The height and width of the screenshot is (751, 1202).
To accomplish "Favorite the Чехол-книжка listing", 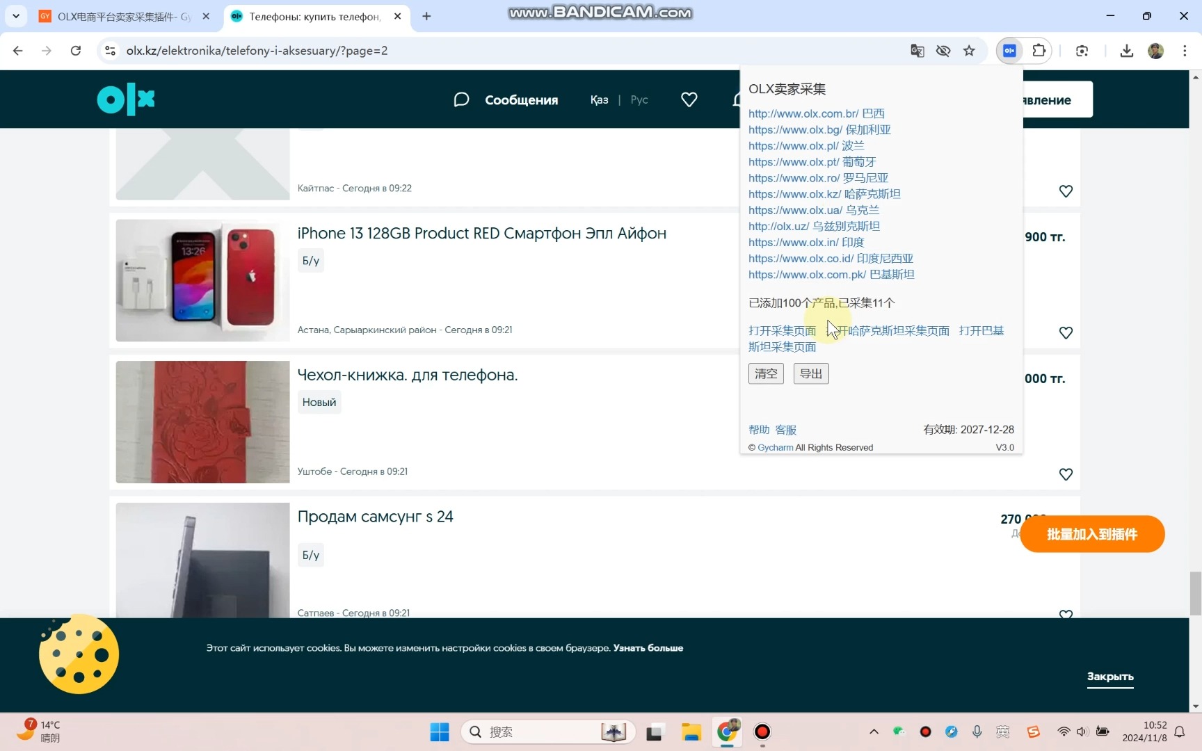I will pos(1066,474).
